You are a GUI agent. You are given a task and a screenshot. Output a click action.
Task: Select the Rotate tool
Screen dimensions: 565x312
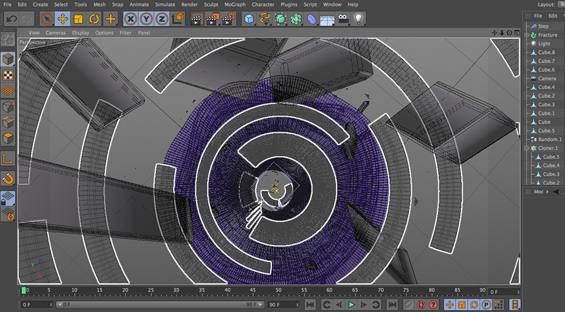[x=94, y=19]
